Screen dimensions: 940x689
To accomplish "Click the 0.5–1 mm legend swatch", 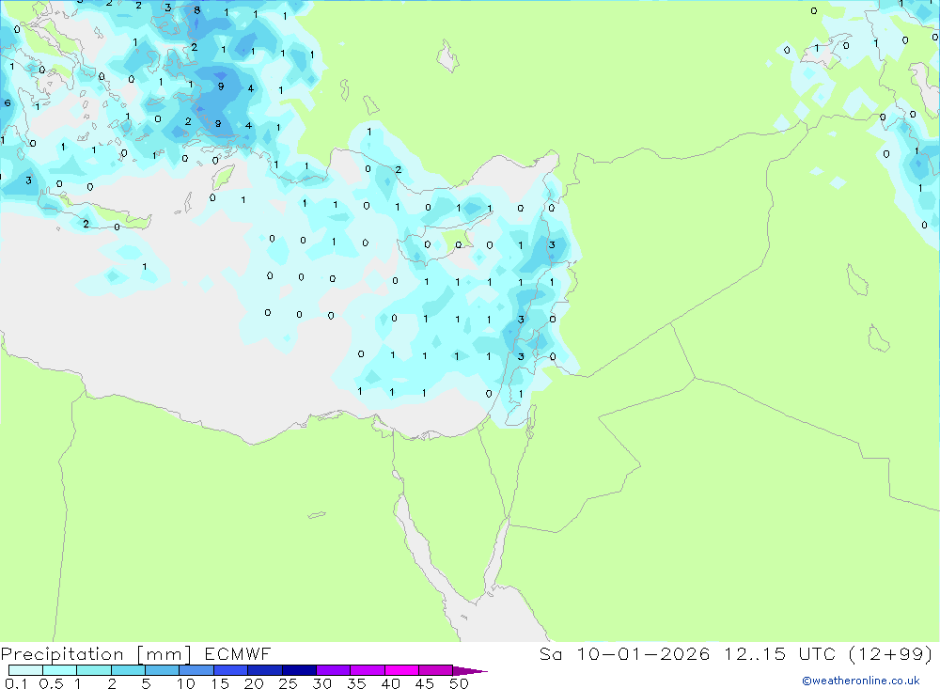I will (x=60, y=670).
